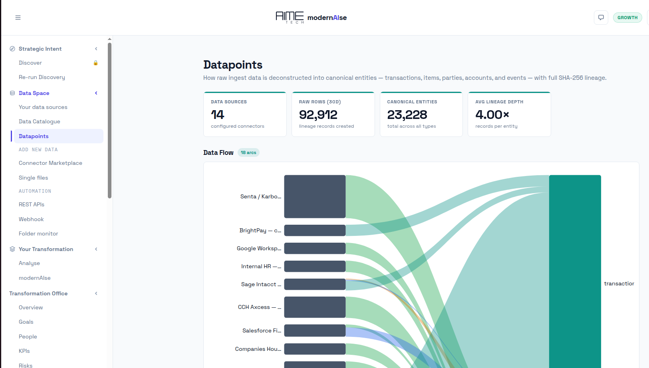Viewport: 649px width, 368px height.
Task: Click the Your Transformation heading
Action: (46, 249)
